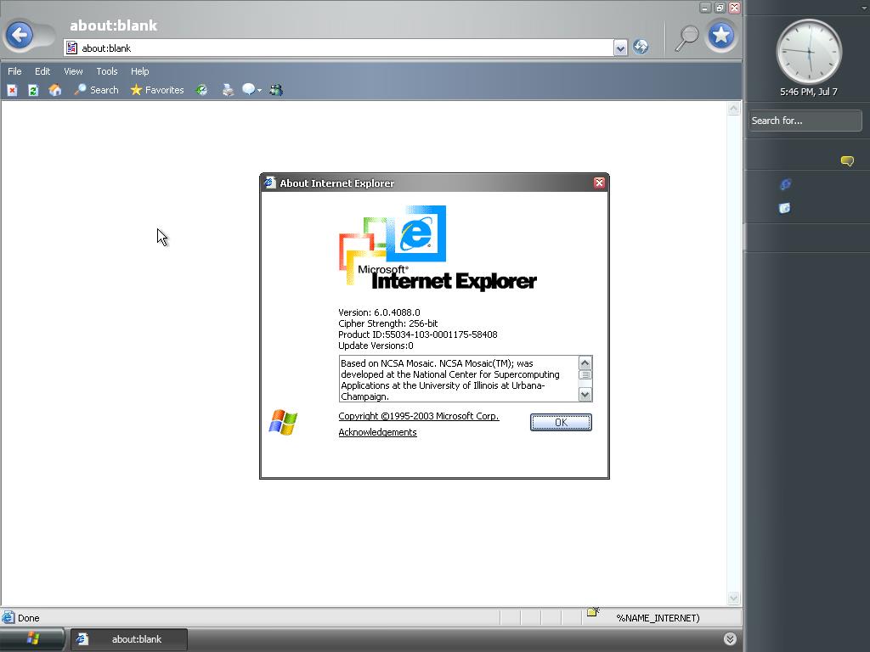Click the 5:46 PM, Jul 7 date text
The height and width of the screenshot is (652, 870).
[x=809, y=92]
